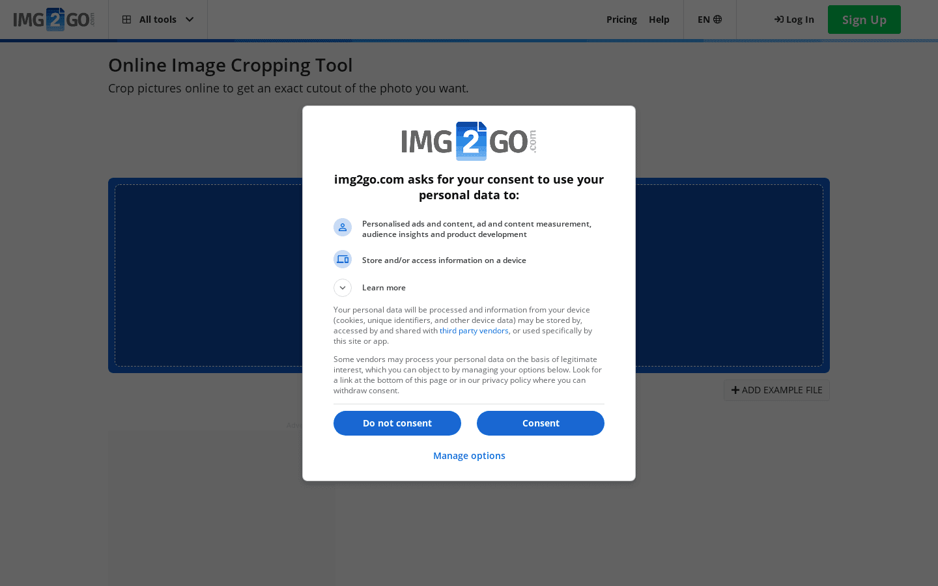This screenshot has width=938, height=586.
Task: Open the All tools dropdown
Action: pos(158,19)
